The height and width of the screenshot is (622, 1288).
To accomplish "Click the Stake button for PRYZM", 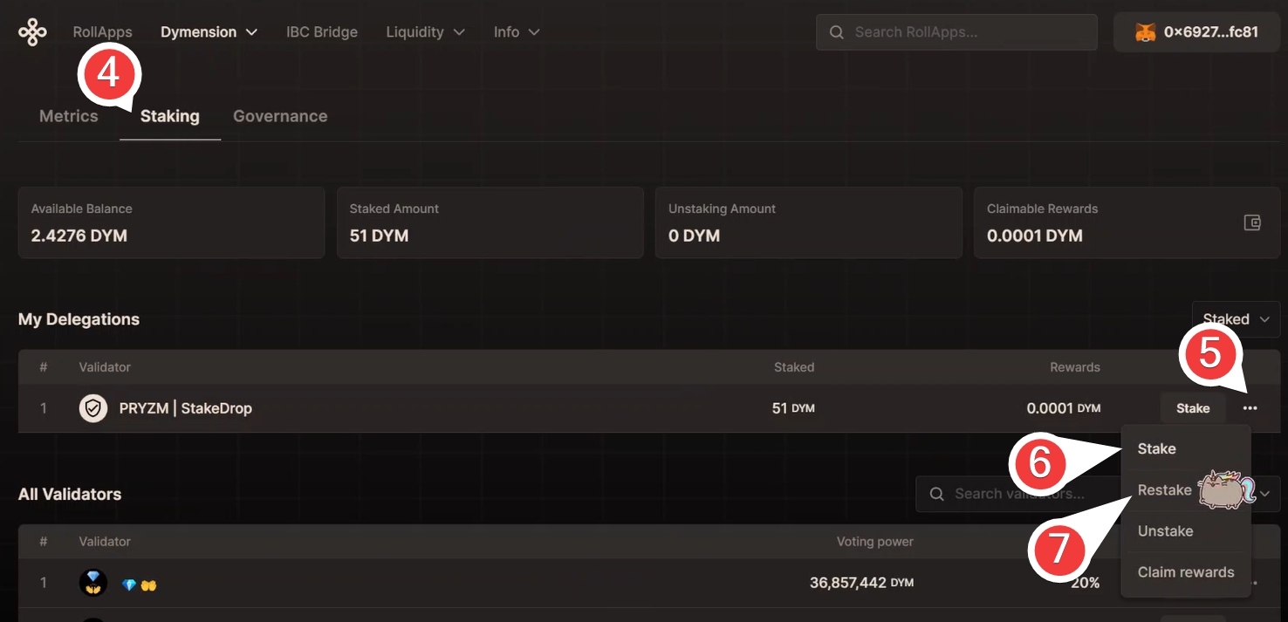I will pyautogui.click(x=1192, y=408).
